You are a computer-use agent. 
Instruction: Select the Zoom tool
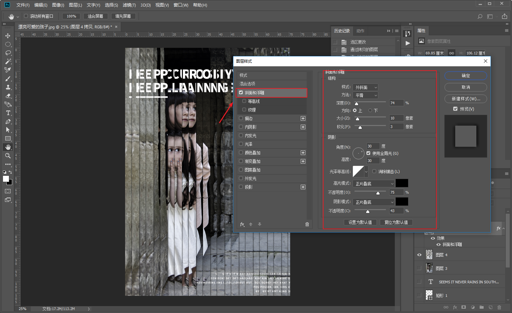8,156
